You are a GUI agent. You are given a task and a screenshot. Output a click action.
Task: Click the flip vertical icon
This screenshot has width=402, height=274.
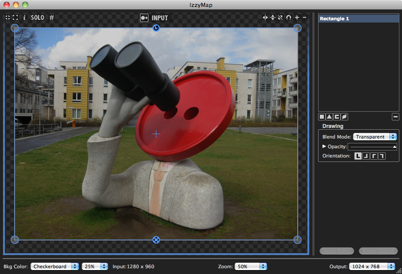pyautogui.click(x=273, y=18)
